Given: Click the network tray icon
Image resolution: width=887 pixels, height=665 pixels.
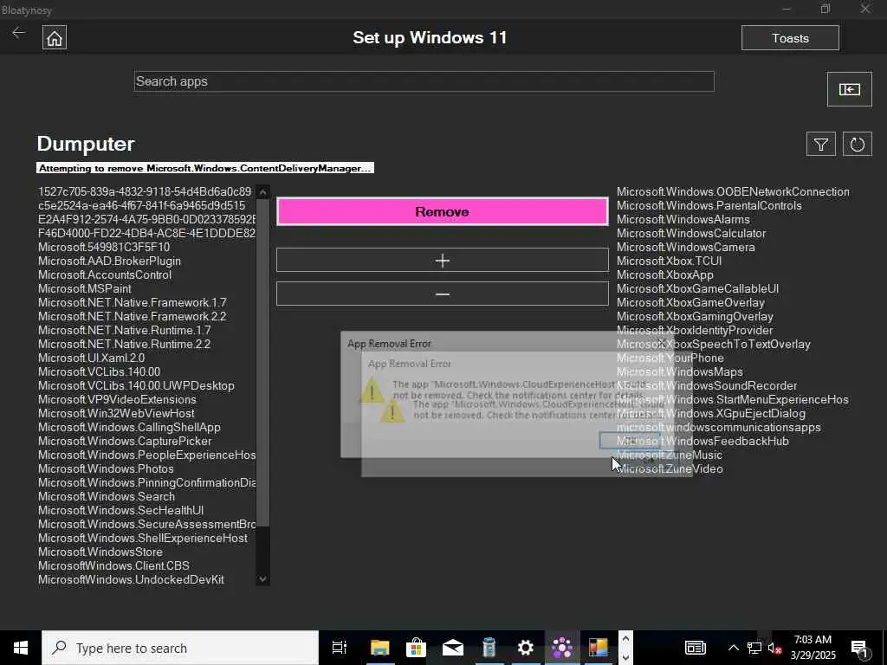Looking at the screenshot, I should coord(754,648).
